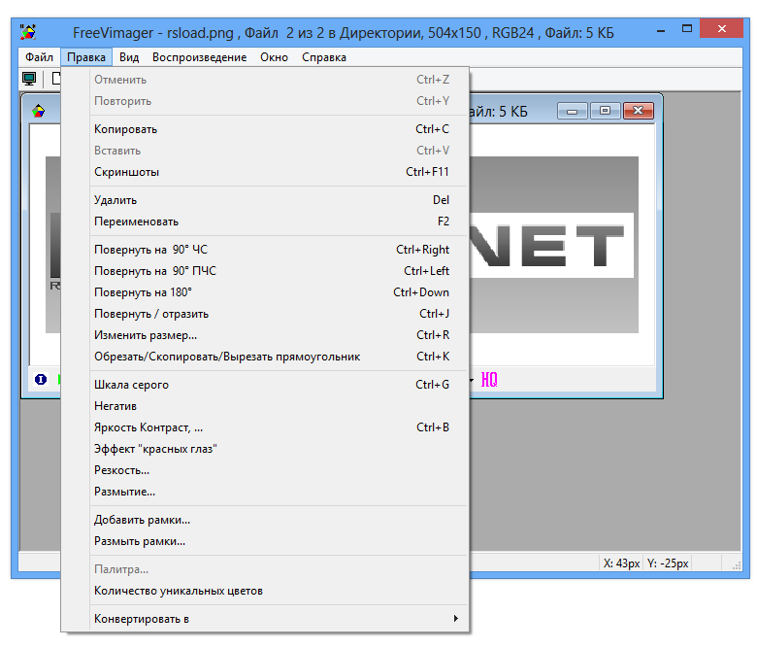Click the greyed Повторить entry
The width and height of the screenshot is (757, 648).
265,101
